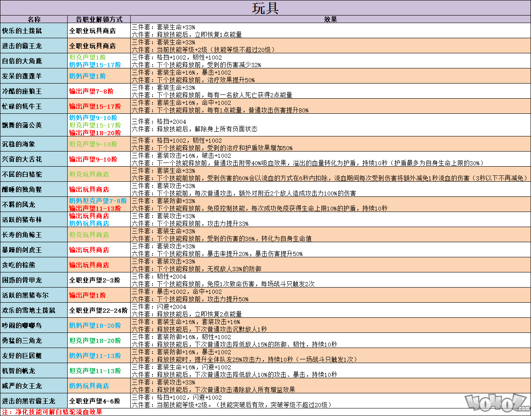Click the 不屈的白骆驼 name cell
Image resolution: width=531 pixels, height=416 pixels.
coord(22,174)
